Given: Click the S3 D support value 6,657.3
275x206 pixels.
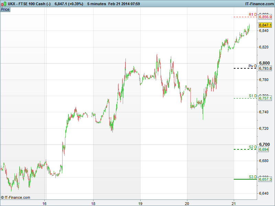Looking at the screenshot, I should 265,179.
